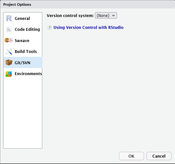Click the R logo General icon
This screenshot has height=164, width=175.
tap(9, 18)
